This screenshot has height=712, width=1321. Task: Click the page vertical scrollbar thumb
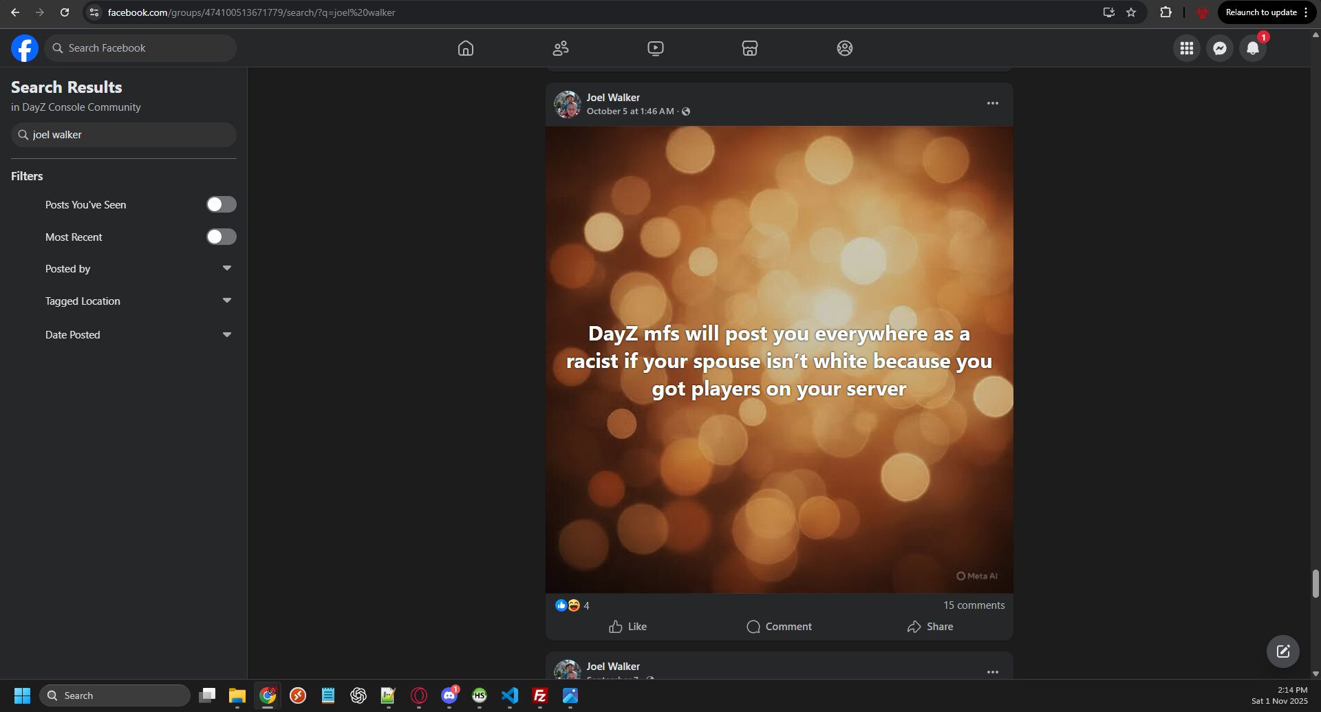coord(1315,584)
